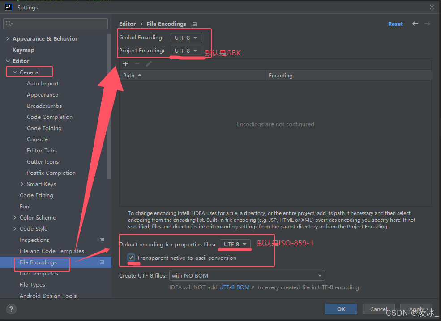Click the Apply button
Image resolution: width=441 pixels, height=321 pixels.
416,309
